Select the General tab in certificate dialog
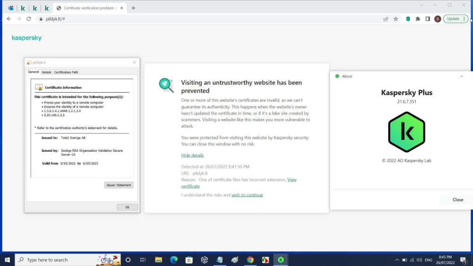This screenshot has height=266, width=473. pyautogui.click(x=33, y=72)
